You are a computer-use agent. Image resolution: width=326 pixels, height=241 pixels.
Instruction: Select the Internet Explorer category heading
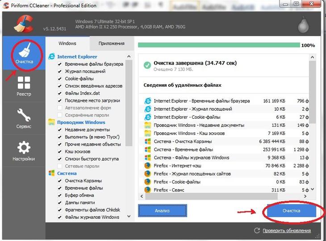click(77, 57)
